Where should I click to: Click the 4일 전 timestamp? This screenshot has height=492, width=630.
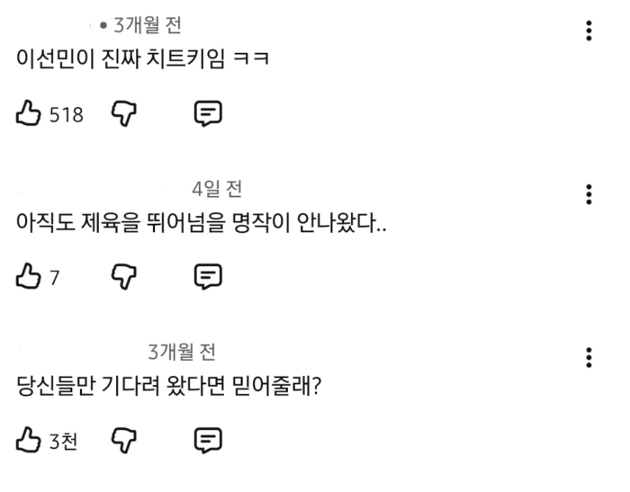click(x=217, y=189)
